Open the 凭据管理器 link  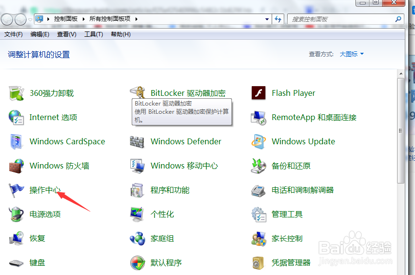[291, 262]
